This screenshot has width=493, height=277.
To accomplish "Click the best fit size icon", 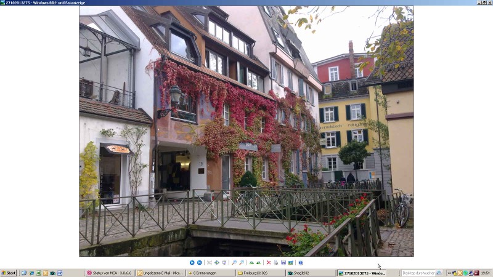I will click(x=210, y=263).
